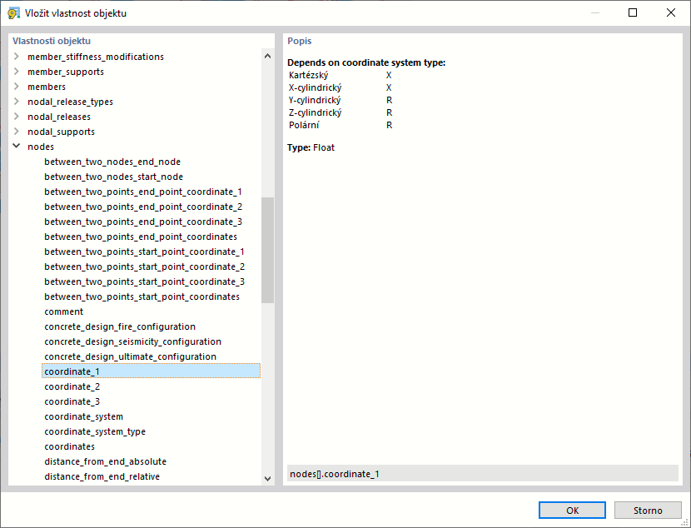Click the nodes[].coordinate_1 path field
Screen dimensions: 691x528
482,474
